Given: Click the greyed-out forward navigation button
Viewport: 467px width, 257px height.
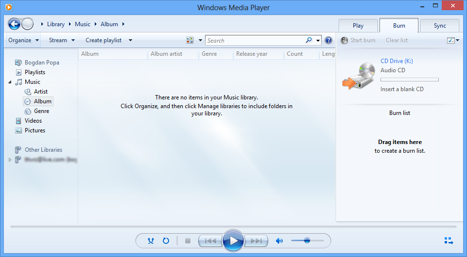Looking at the screenshot, I should (27, 24).
